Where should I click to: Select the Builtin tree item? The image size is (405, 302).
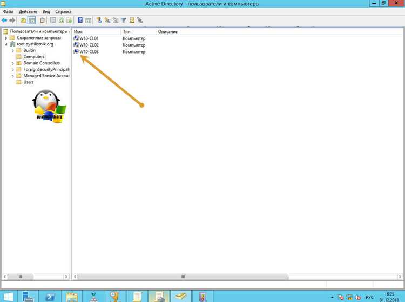click(30, 50)
